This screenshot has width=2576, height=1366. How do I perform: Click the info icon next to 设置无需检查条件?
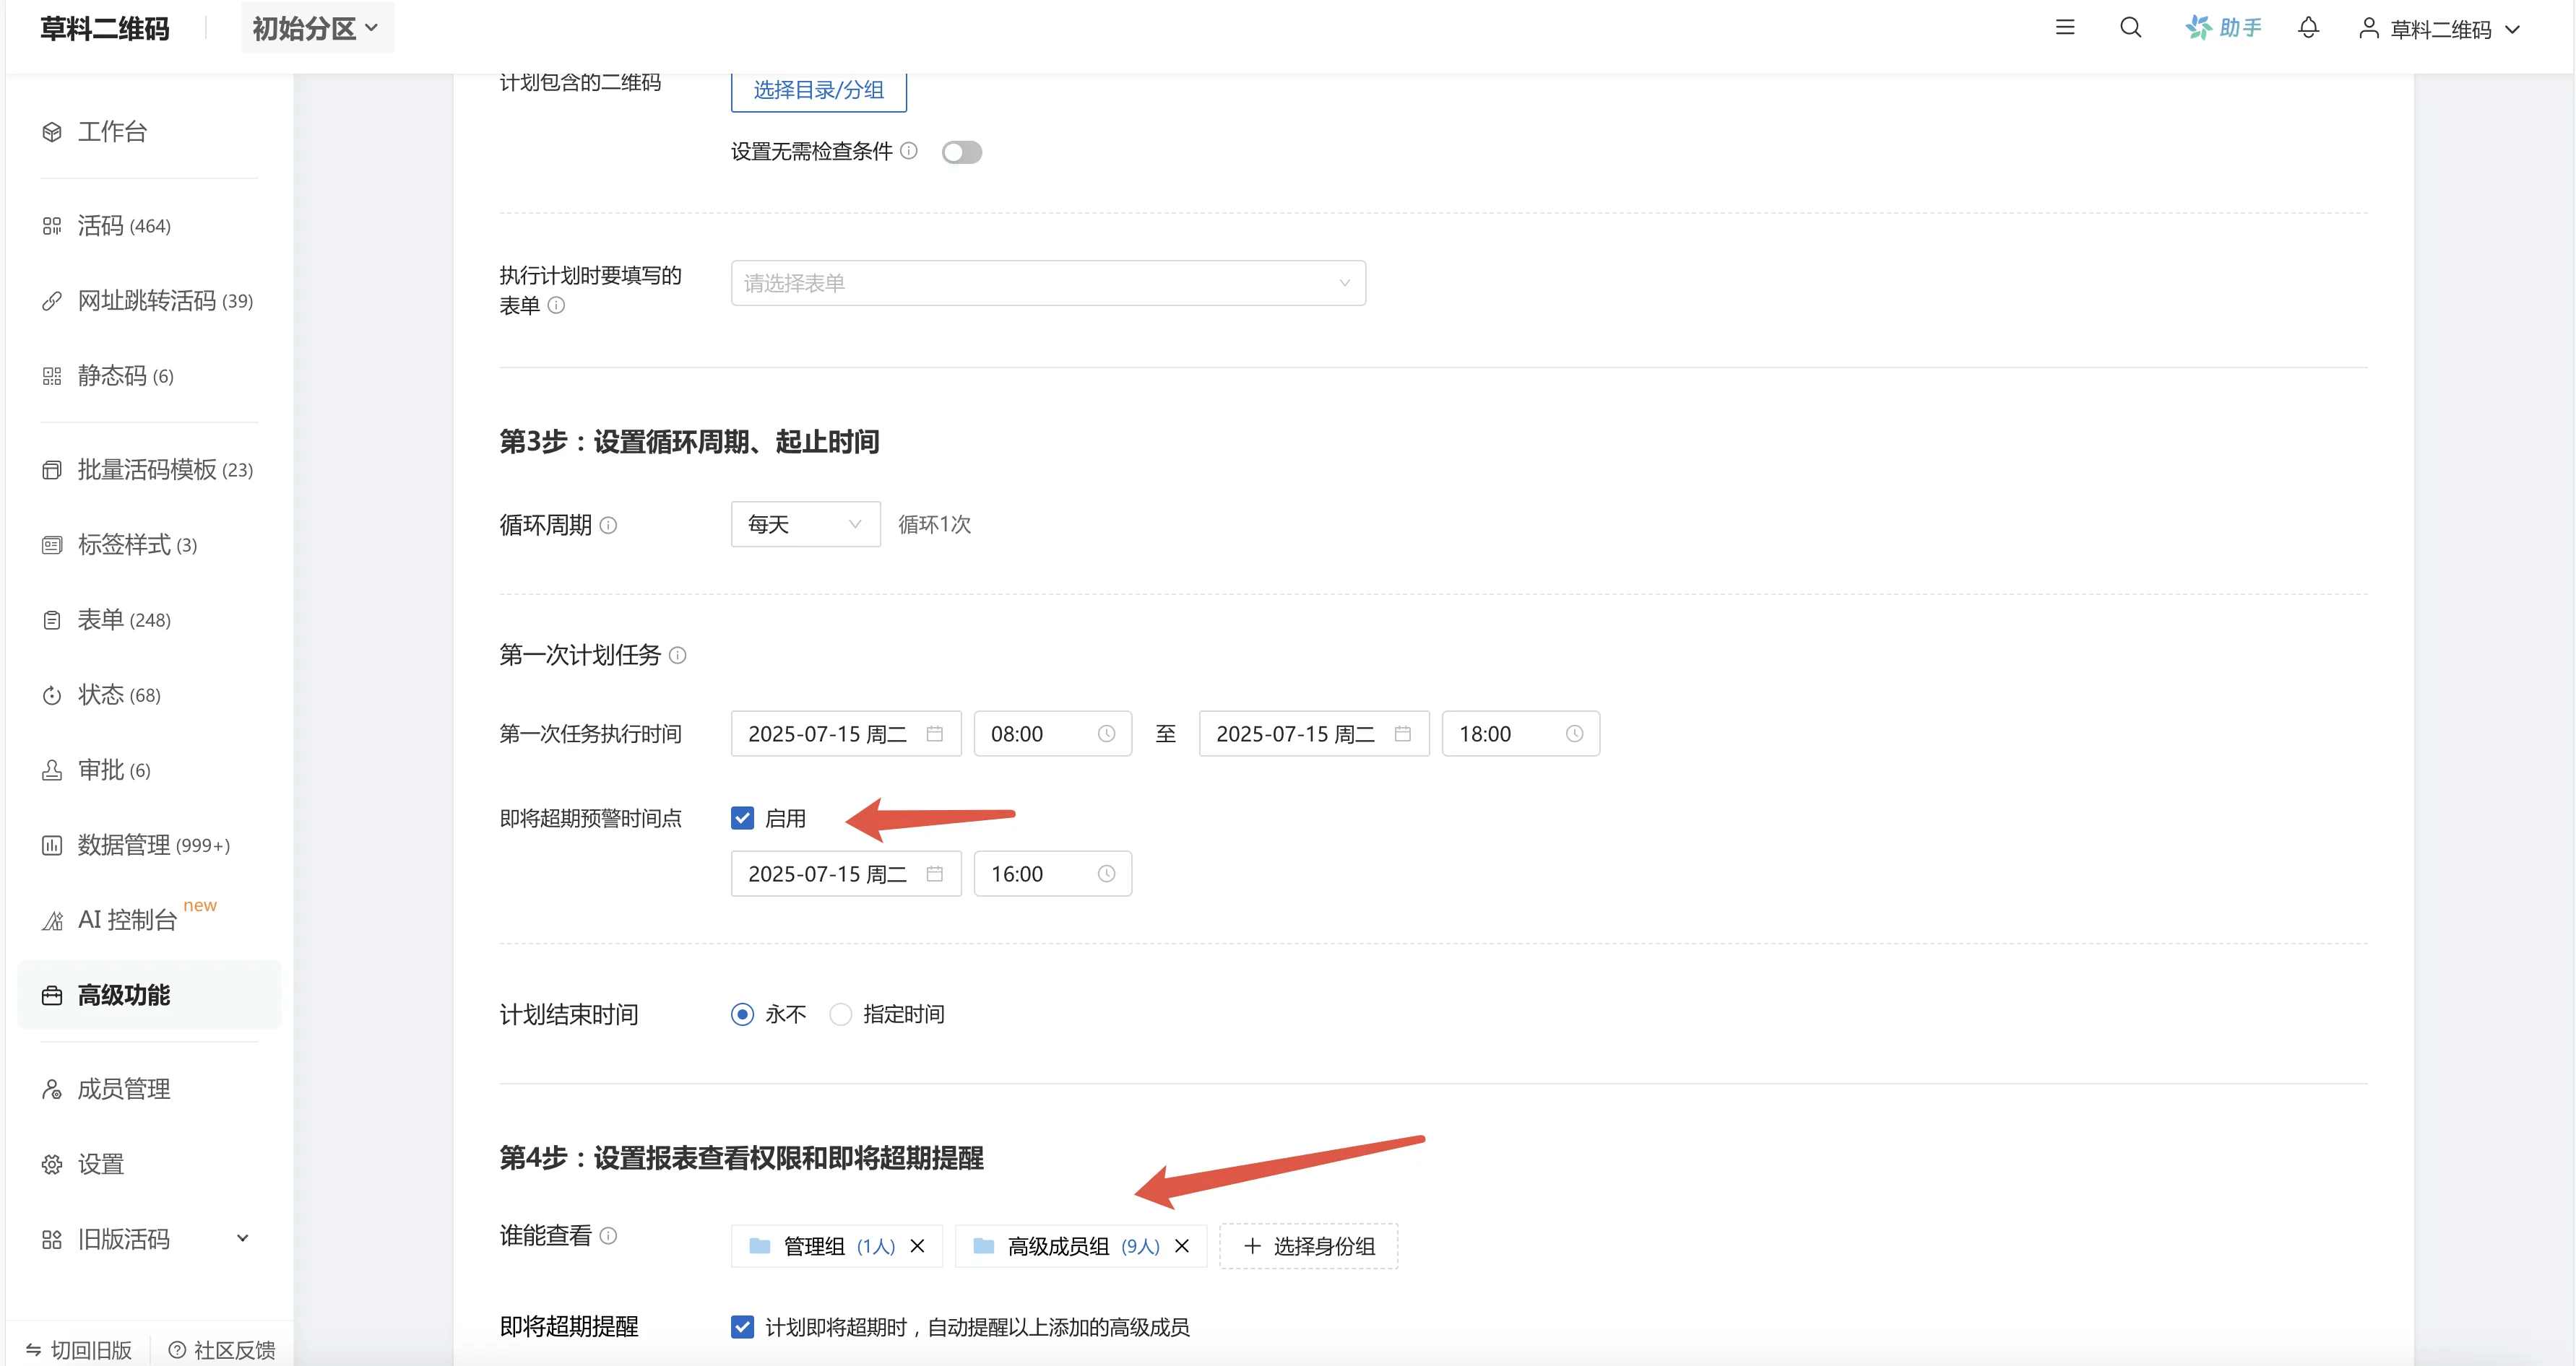(909, 151)
